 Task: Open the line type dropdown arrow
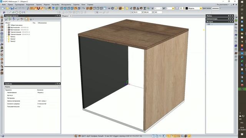point(220,8)
